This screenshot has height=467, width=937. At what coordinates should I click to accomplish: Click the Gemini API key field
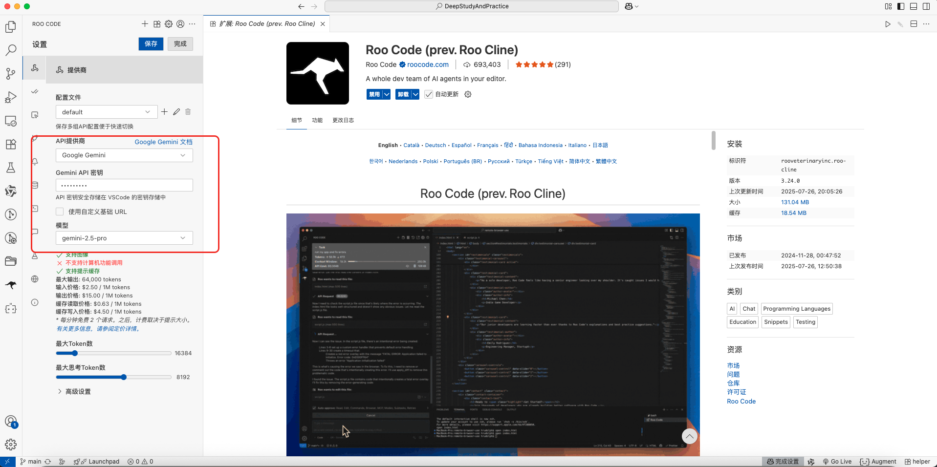(124, 185)
